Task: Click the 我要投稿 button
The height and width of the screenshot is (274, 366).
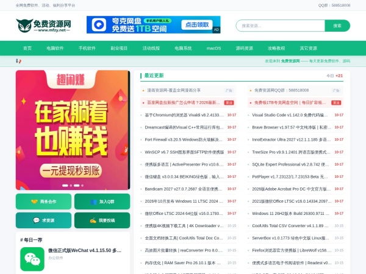Action: point(102,220)
